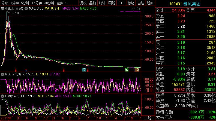
Task: Click the KDJ(9,3,3) indicator name
Action: click(x=13, y=74)
